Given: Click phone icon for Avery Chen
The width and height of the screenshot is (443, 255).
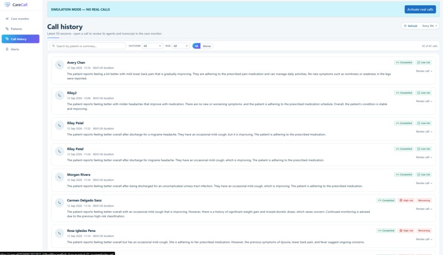Looking at the screenshot, I should (59, 65).
